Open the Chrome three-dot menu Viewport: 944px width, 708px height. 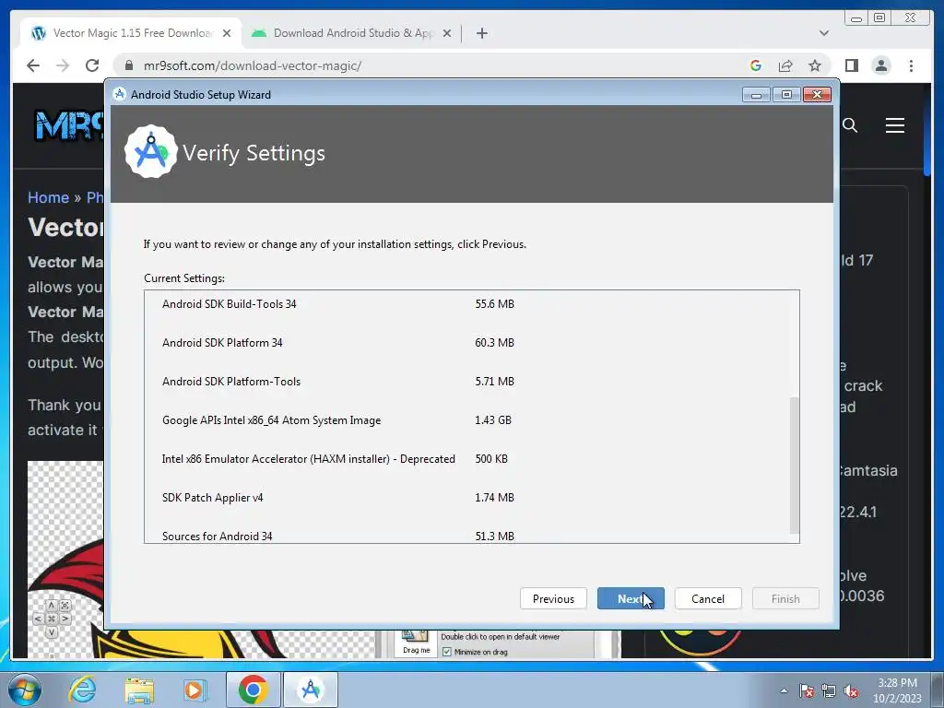(x=911, y=65)
